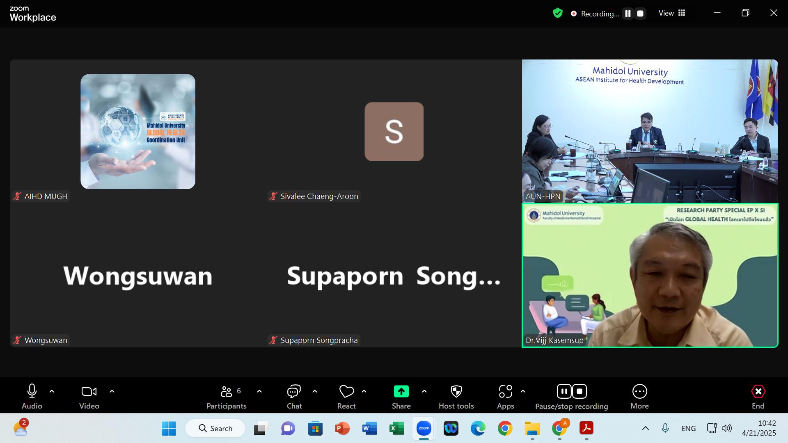
Task: Open volume control tray icon
Action: click(726, 429)
